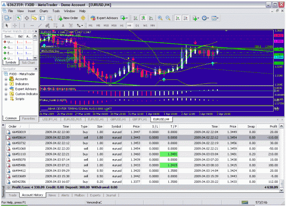Viewport: 286px width, 206px height.
Task: Open the GBPUSD,H1 chart tab
Action: click(118, 119)
